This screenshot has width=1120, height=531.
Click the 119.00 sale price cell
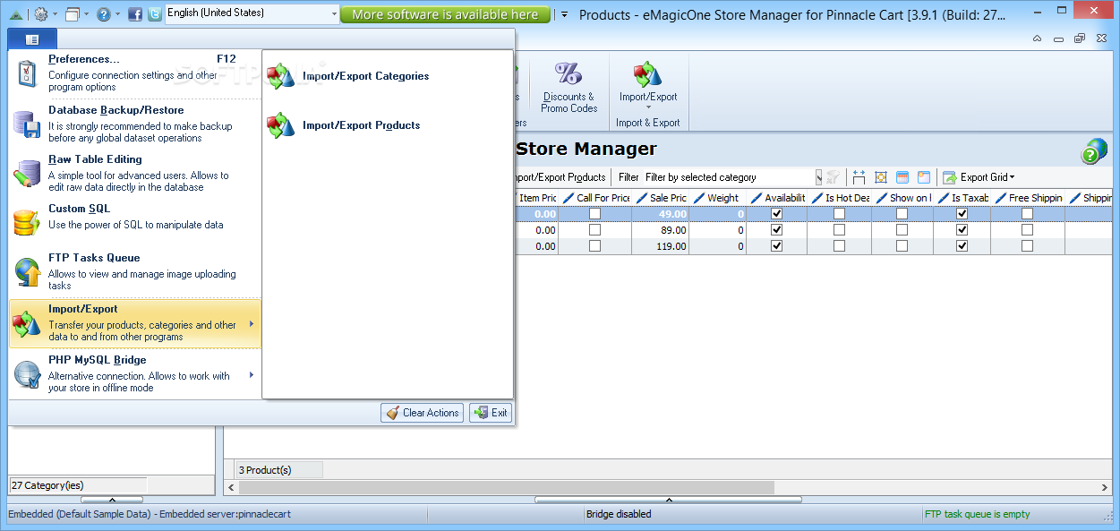(x=662, y=245)
